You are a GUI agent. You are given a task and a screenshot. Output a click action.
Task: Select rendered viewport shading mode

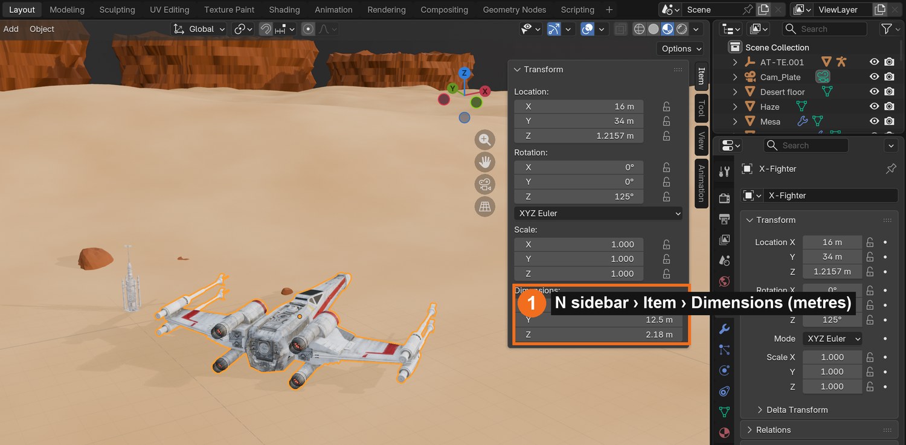point(682,29)
